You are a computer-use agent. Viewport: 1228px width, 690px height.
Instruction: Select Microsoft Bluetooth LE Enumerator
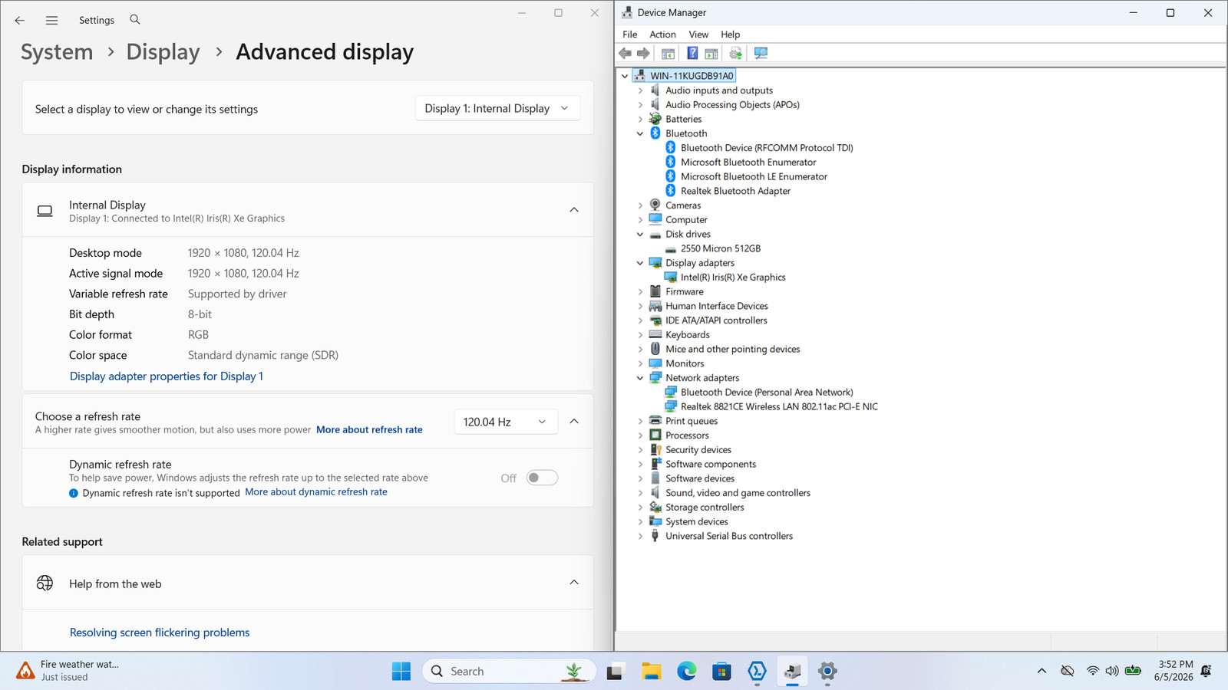[x=754, y=176]
